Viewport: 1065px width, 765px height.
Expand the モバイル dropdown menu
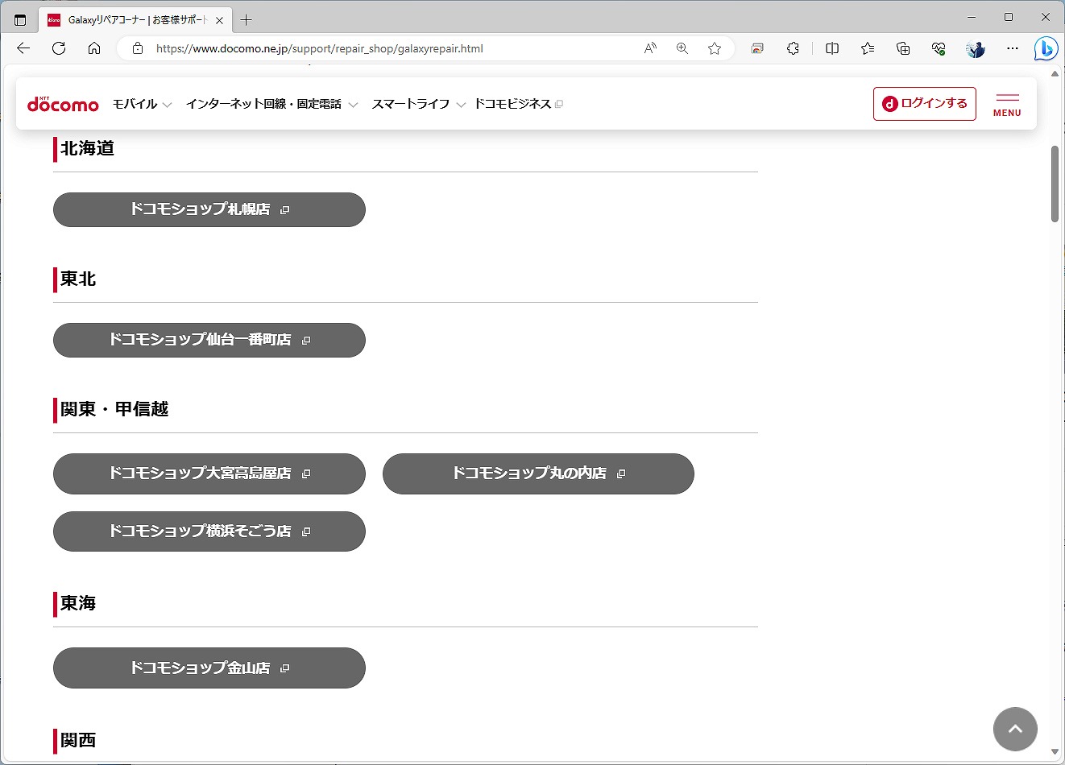142,104
